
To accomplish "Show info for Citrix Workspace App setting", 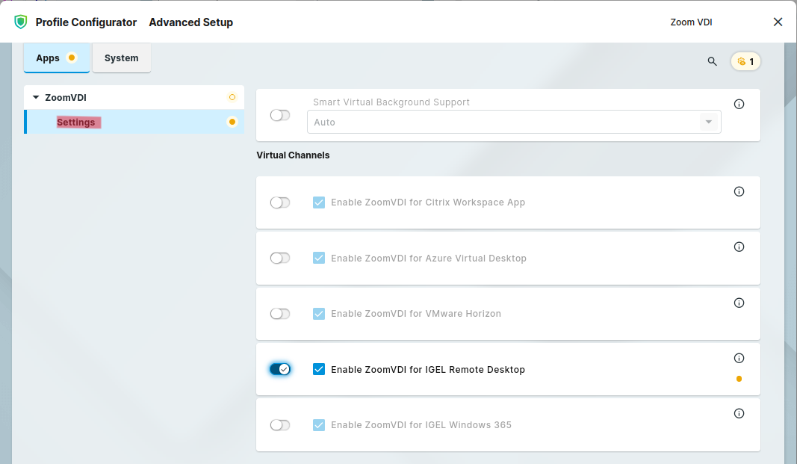I will tap(739, 192).
